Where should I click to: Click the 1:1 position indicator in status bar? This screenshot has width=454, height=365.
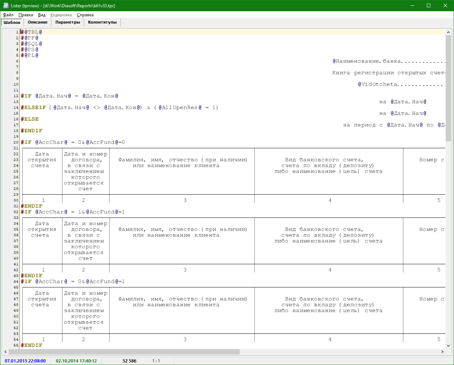click(x=156, y=361)
